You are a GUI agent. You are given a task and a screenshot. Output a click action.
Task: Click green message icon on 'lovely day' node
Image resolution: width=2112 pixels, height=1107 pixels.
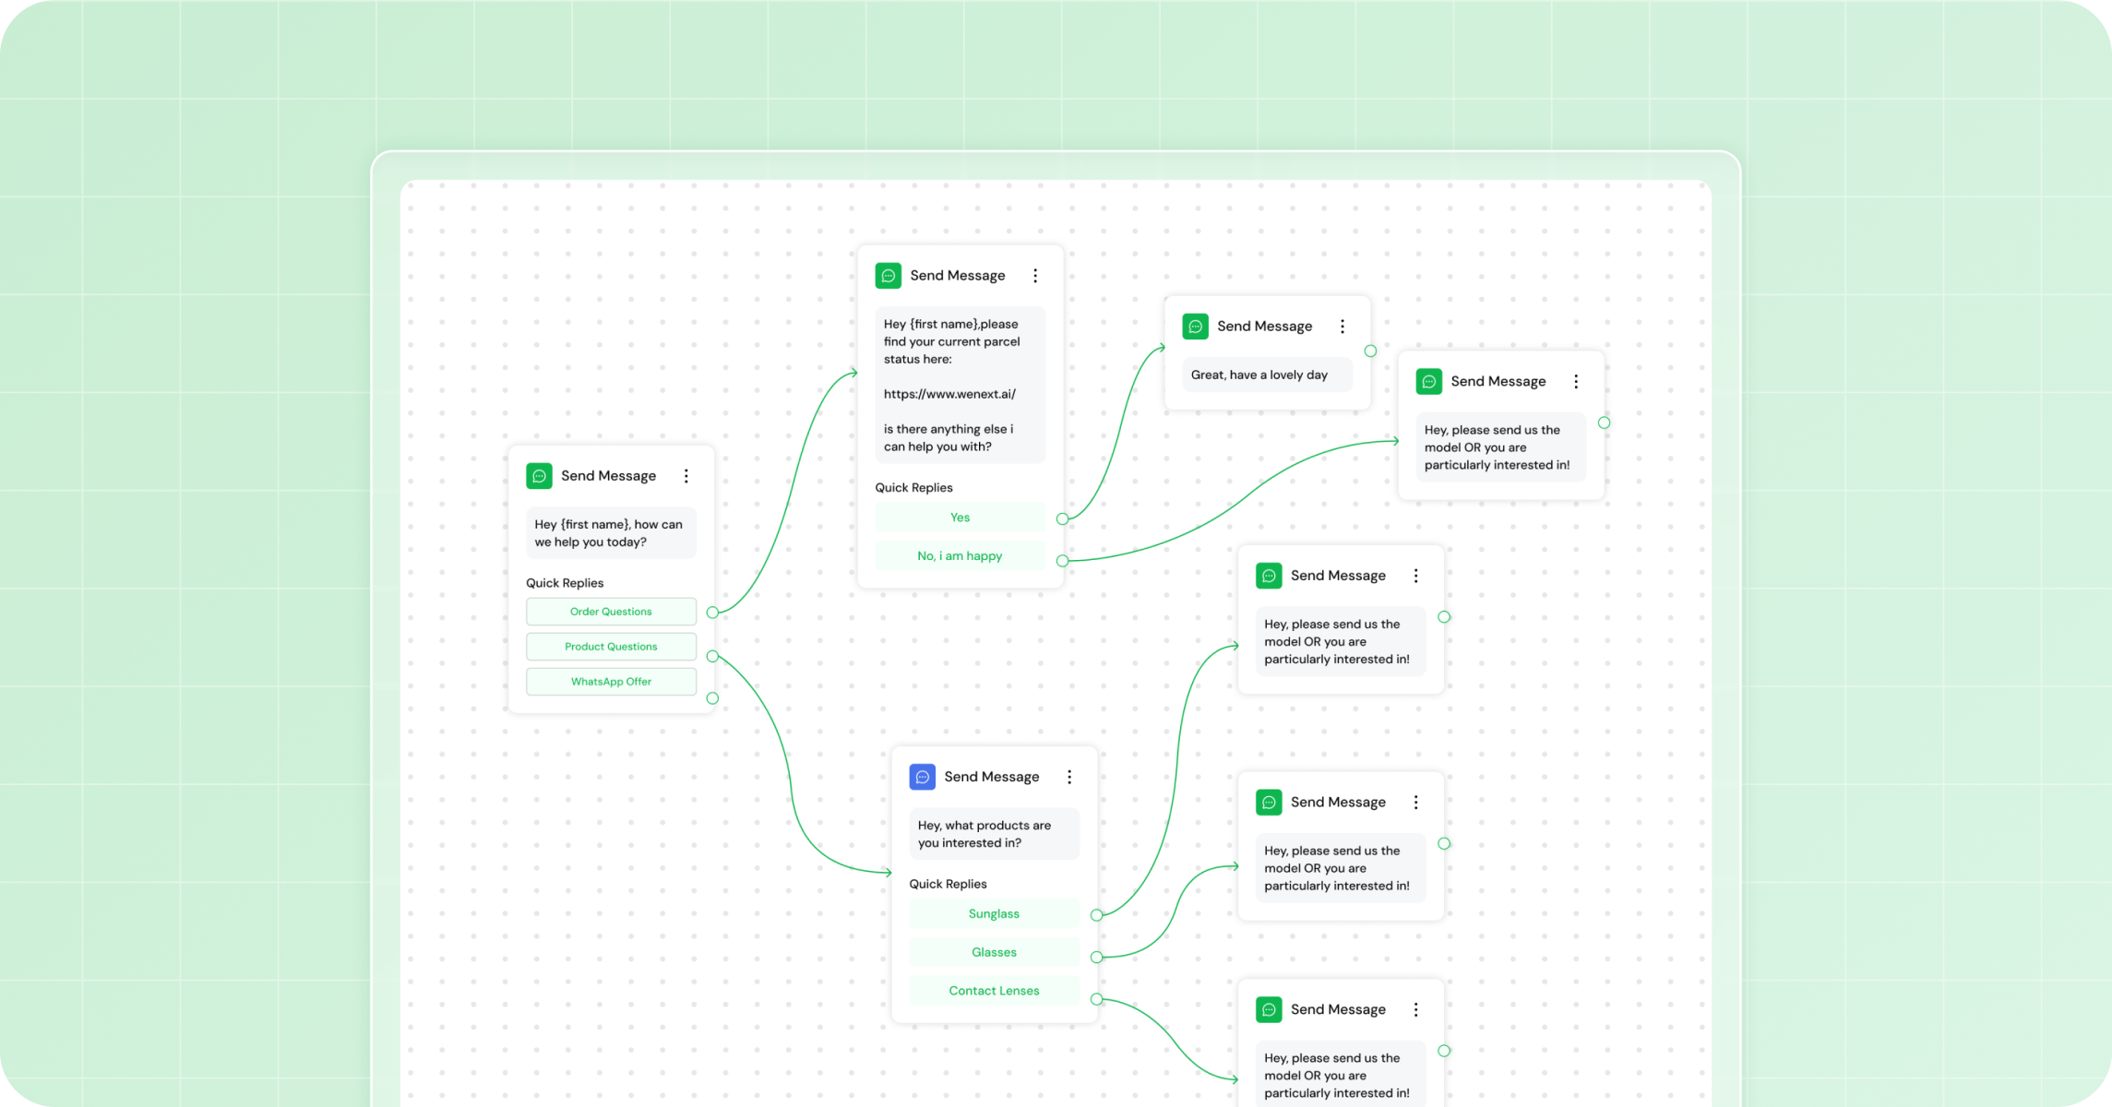point(1195,327)
